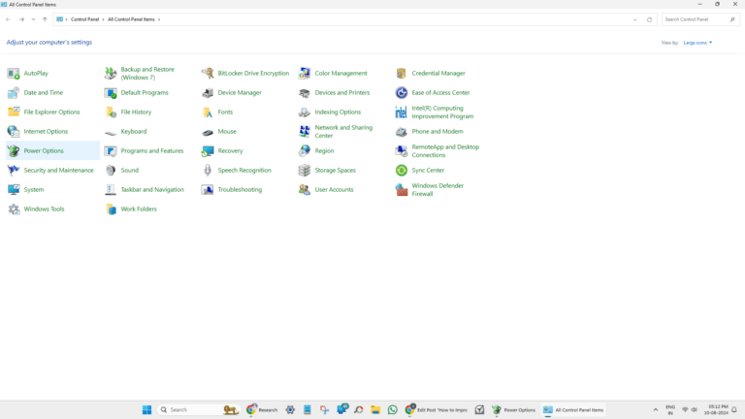Open Network and Sharing Center icon

click(304, 132)
